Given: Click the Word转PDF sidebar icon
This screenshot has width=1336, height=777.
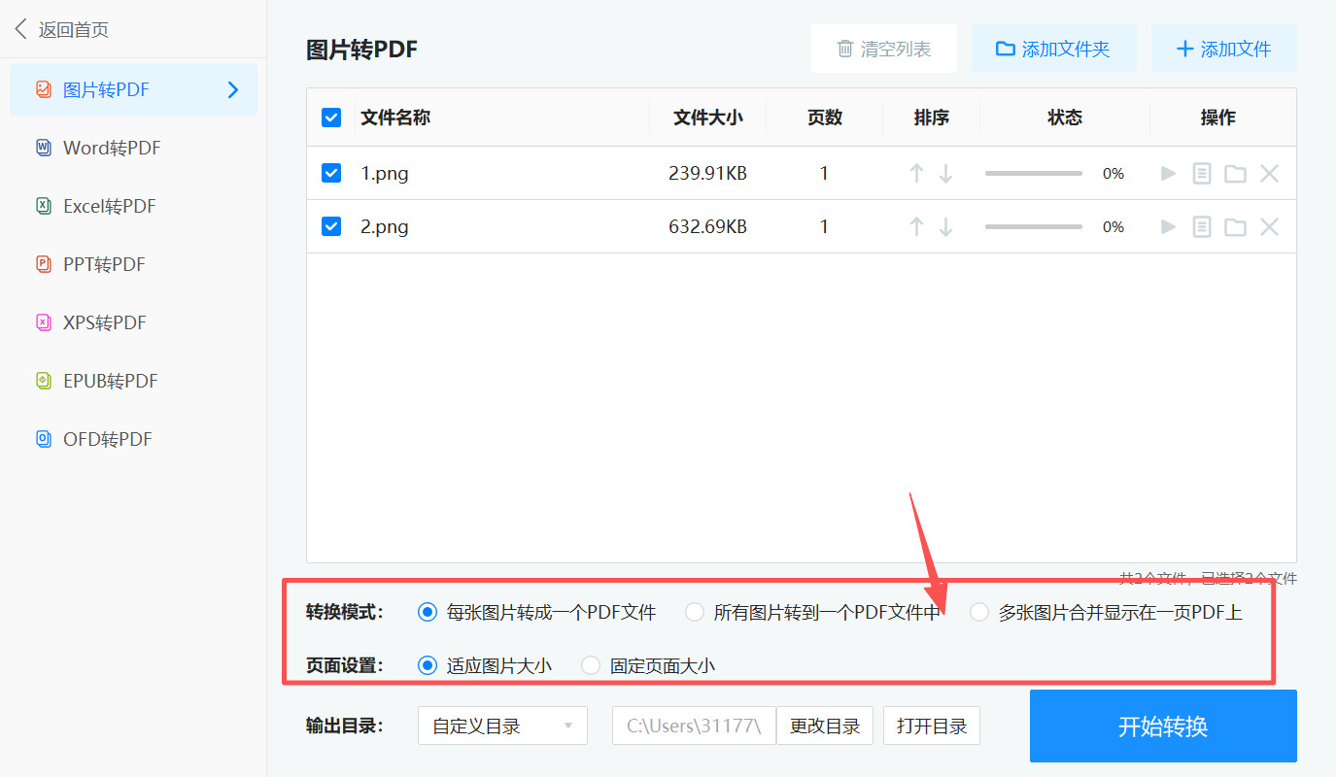Looking at the screenshot, I should 44,148.
